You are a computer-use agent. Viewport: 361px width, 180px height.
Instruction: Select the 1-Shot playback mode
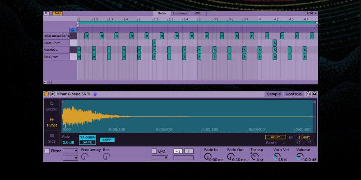52,122
